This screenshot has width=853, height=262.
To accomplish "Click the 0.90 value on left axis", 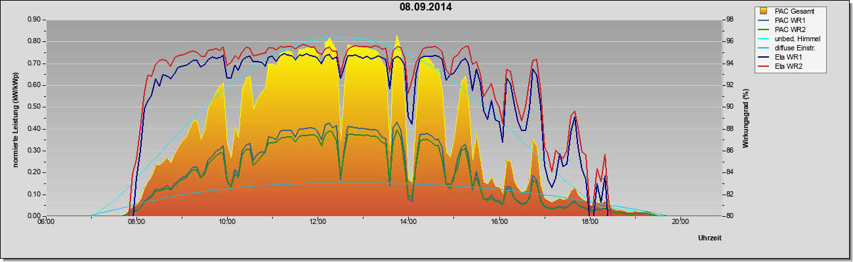I will pos(34,20).
